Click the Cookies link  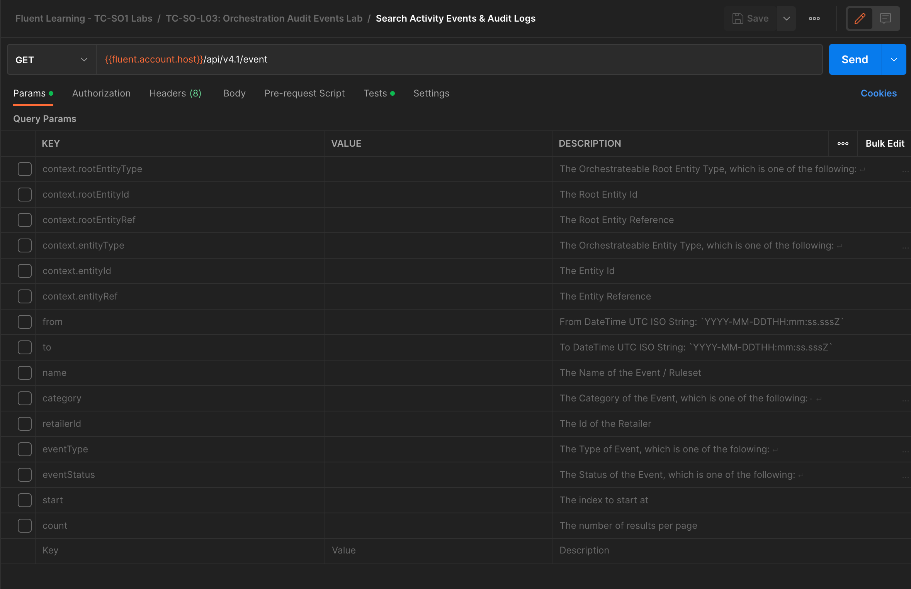878,93
